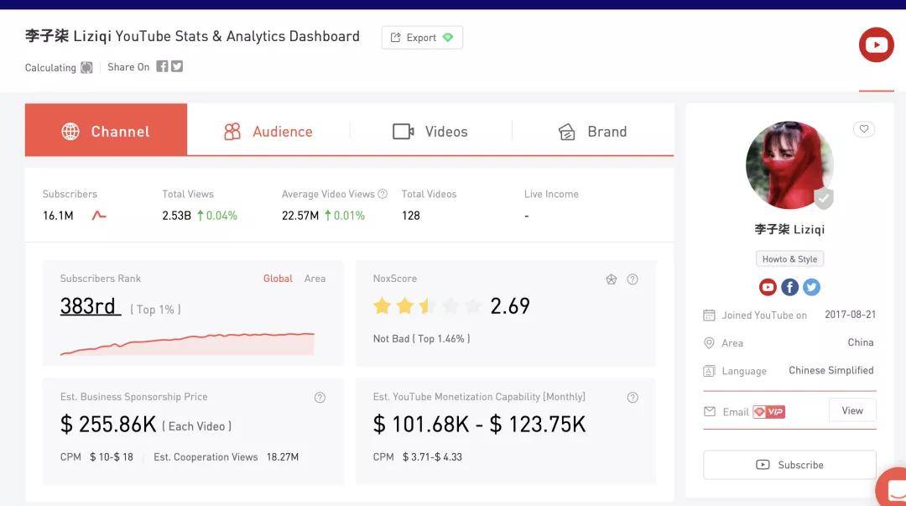Share on Twitter via header icon
Image resolution: width=906 pixels, height=506 pixels.
tap(177, 66)
